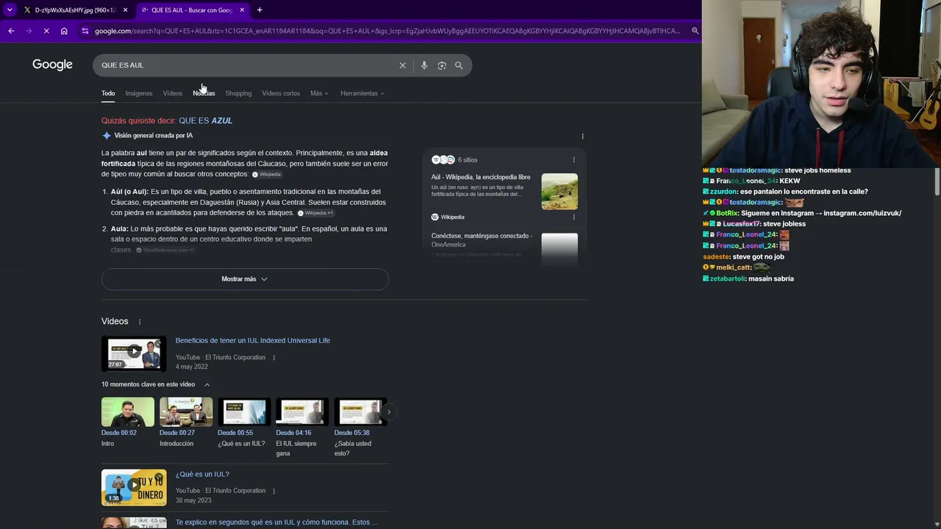Image resolution: width=941 pixels, height=529 pixels.
Task: View the 6 sitios source icons
Action: tap(443, 159)
